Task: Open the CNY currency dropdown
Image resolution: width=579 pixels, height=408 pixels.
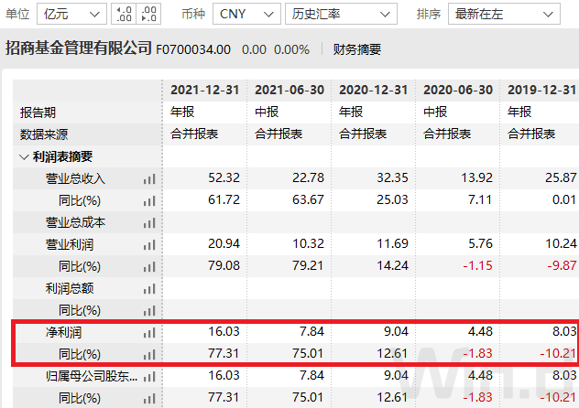Action: point(246,14)
